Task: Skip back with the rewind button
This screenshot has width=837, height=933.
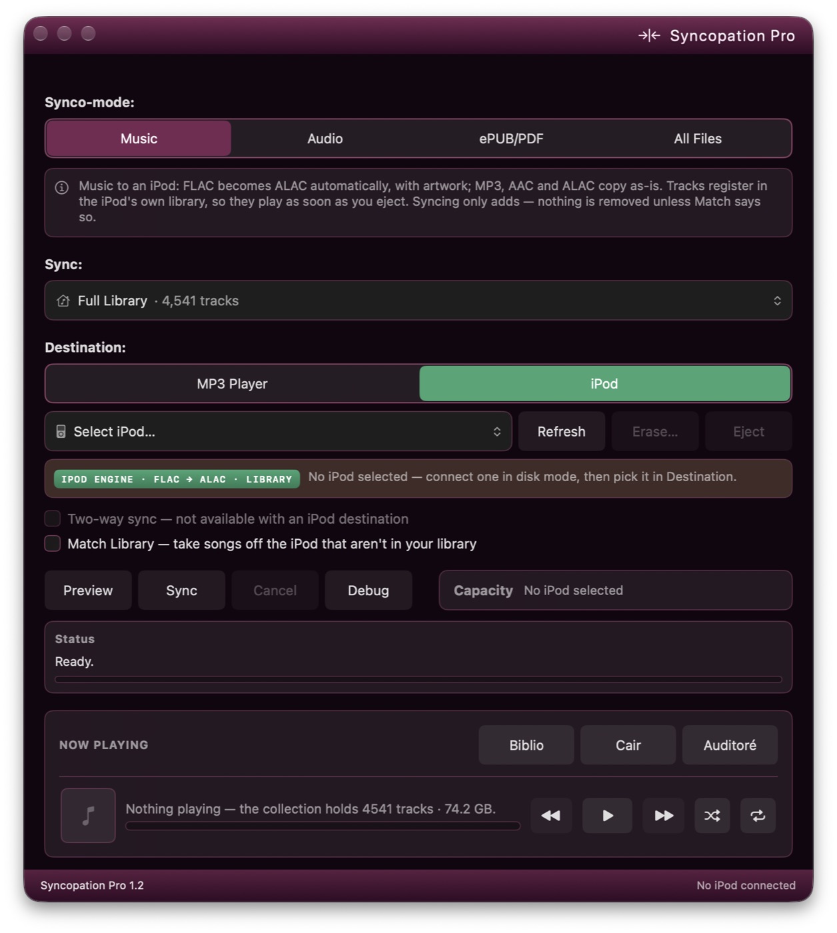Action: [x=551, y=815]
